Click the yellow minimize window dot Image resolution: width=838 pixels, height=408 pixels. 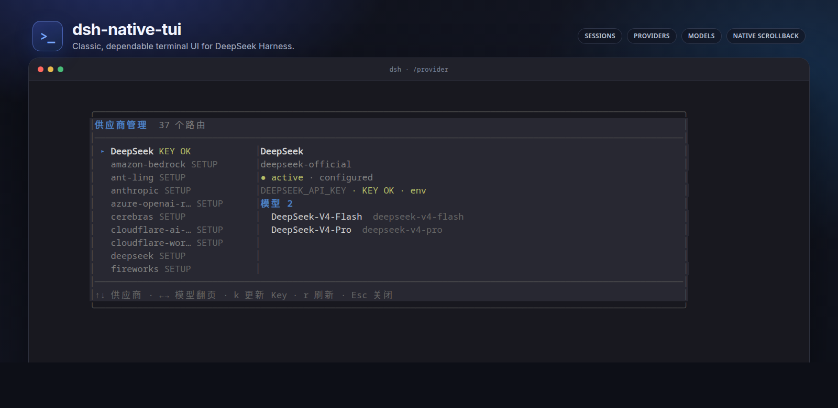50,69
